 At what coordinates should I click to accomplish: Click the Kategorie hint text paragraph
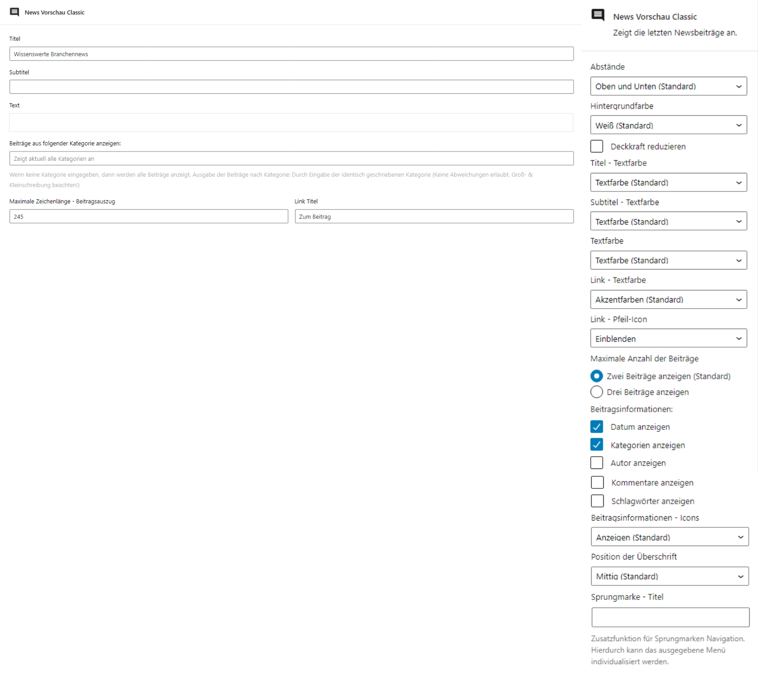[x=271, y=180]
